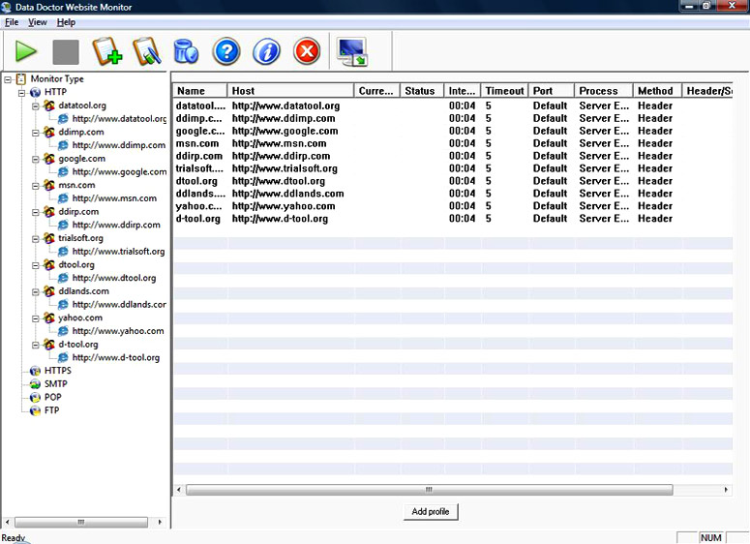The image size is (750, 544).
Task: Sort by the Port column header
Action: (552, 90)
